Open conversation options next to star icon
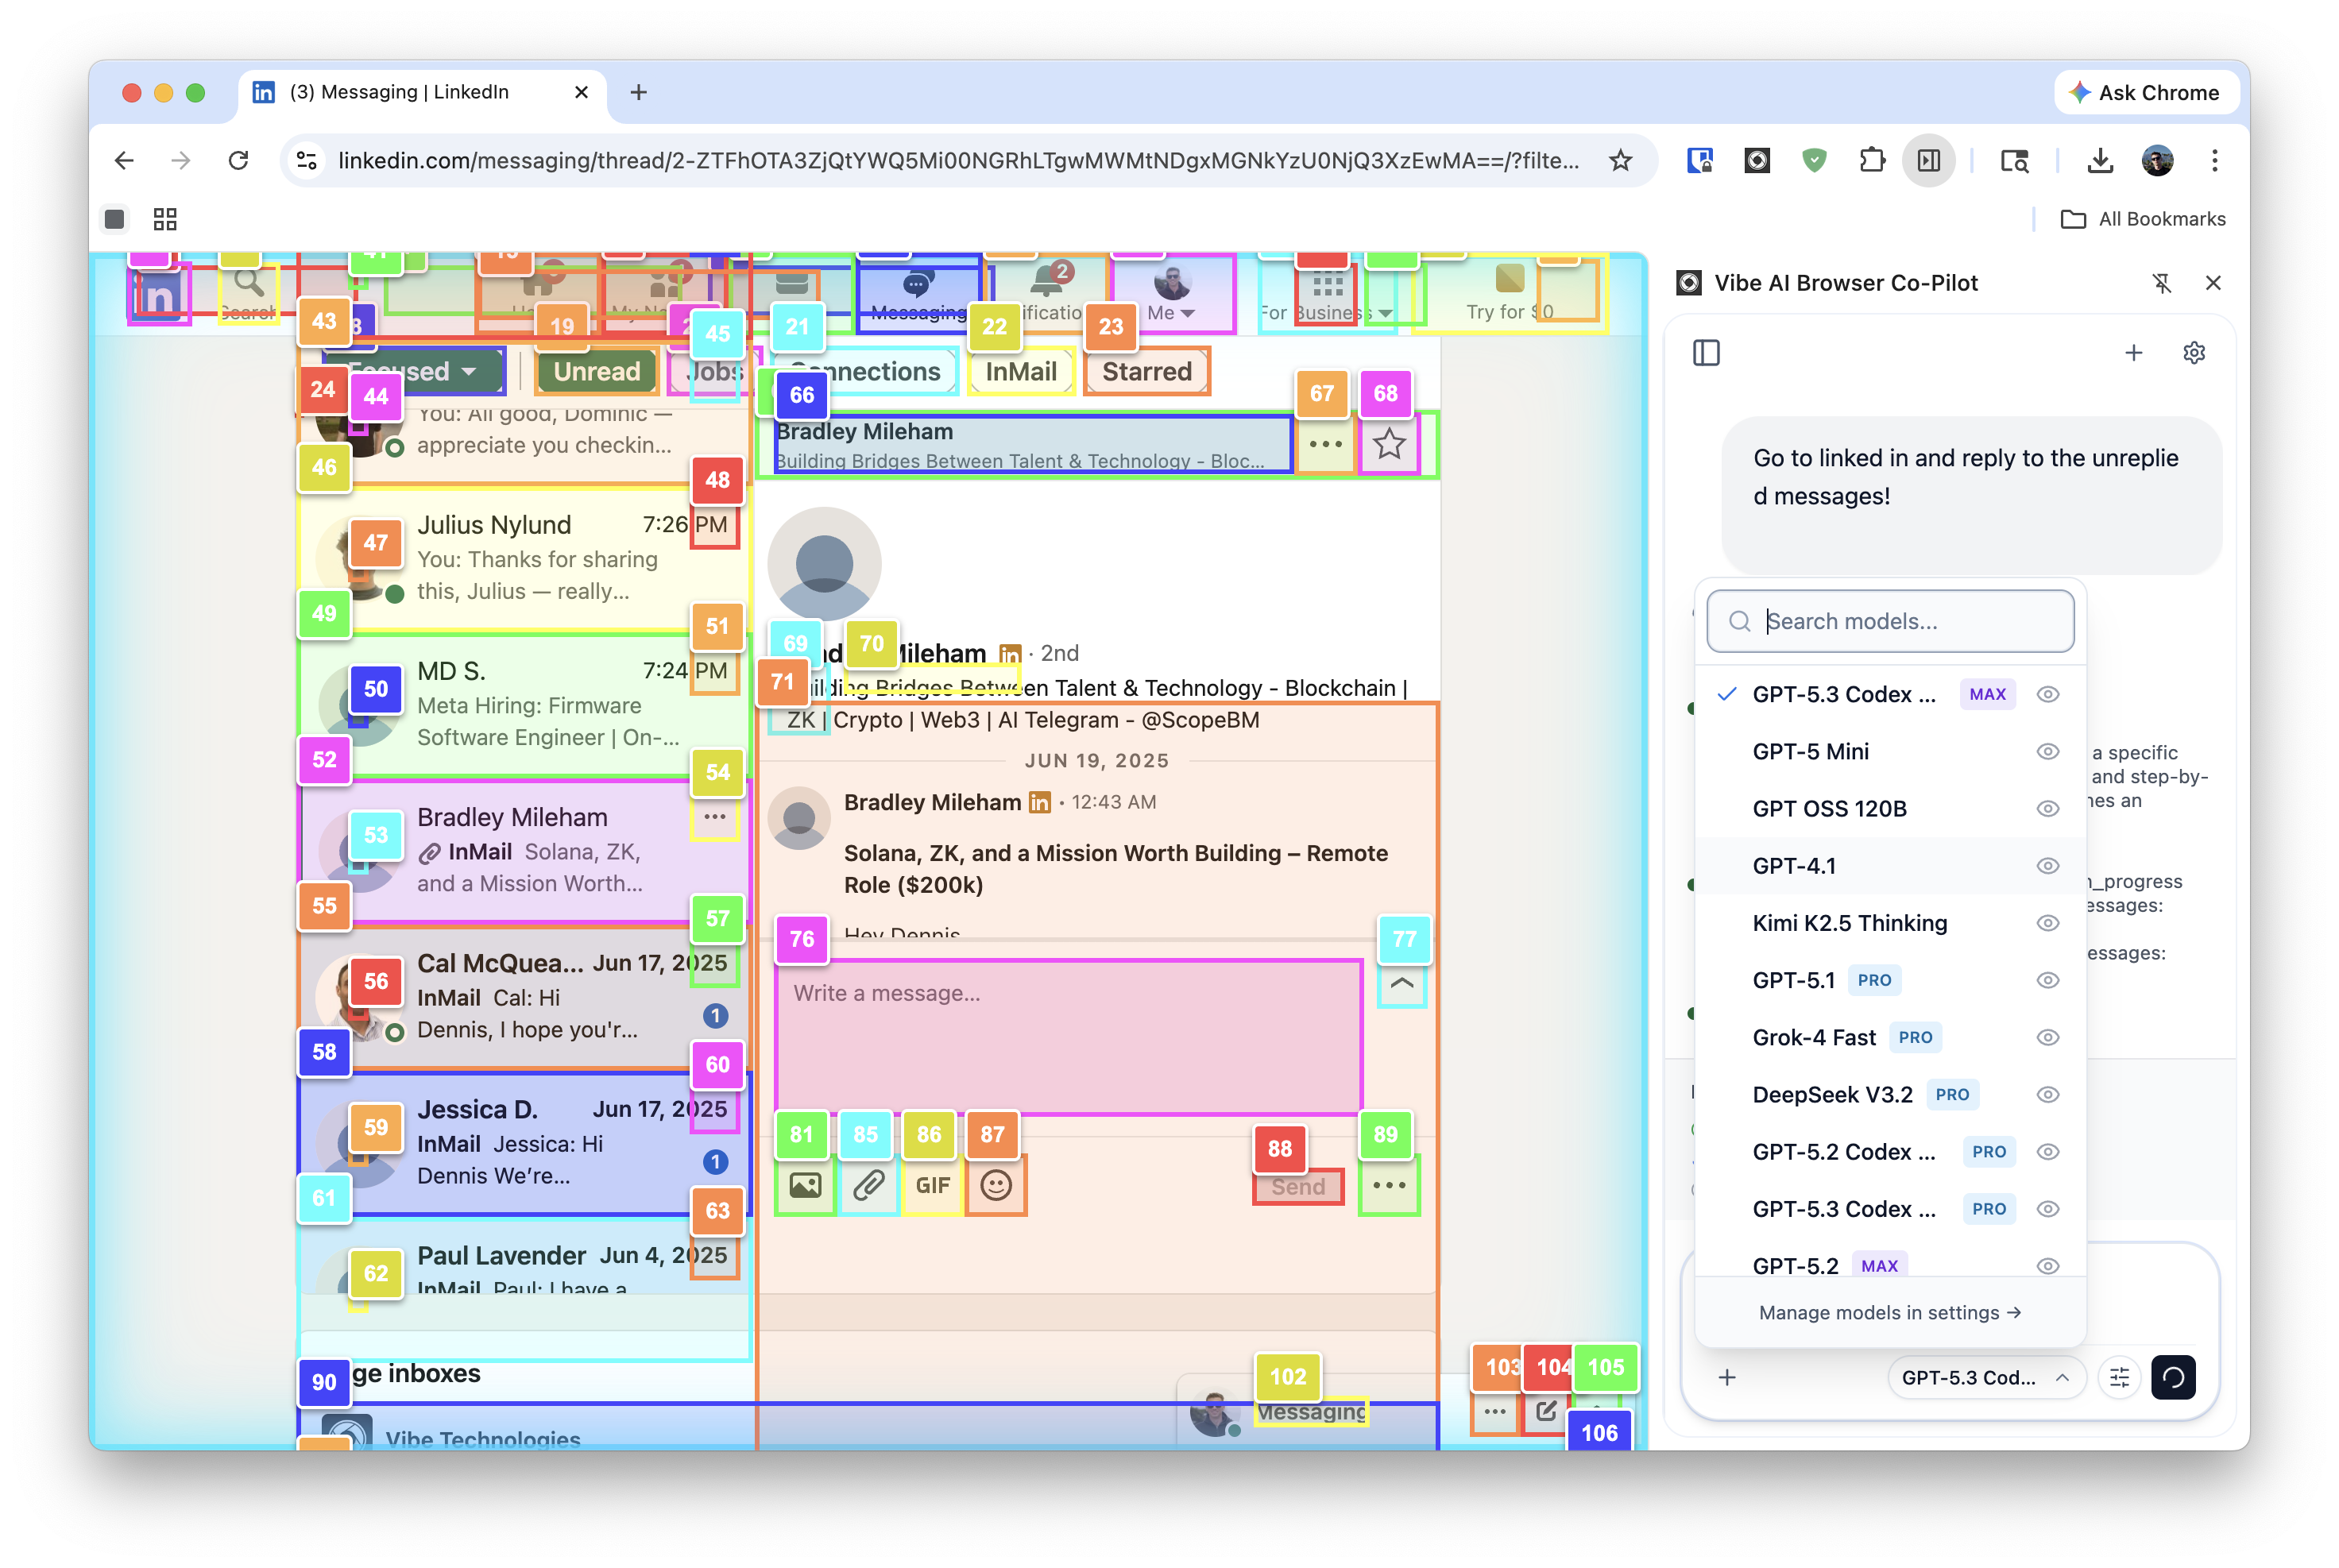 pos(1325,444)
